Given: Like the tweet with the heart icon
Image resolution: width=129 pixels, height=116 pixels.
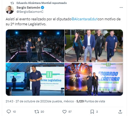Looking at the screenshot, I should point(64,112).
